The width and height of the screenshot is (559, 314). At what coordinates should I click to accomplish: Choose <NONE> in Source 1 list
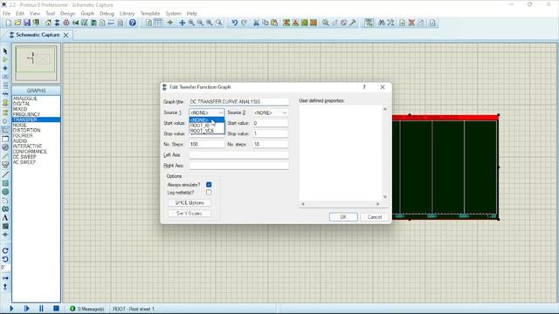tap(207, 120)
